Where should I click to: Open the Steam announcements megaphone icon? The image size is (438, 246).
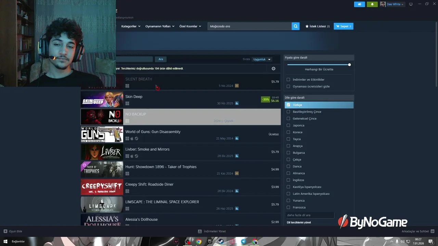point(359,4)
